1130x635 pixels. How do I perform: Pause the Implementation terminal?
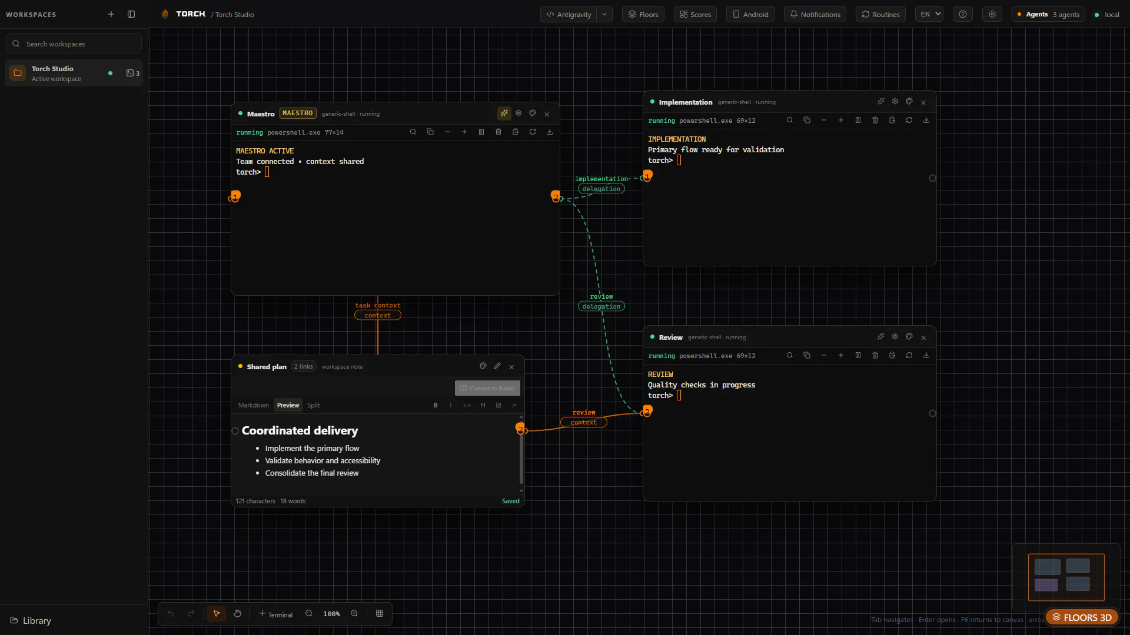(x=858, y=121)
